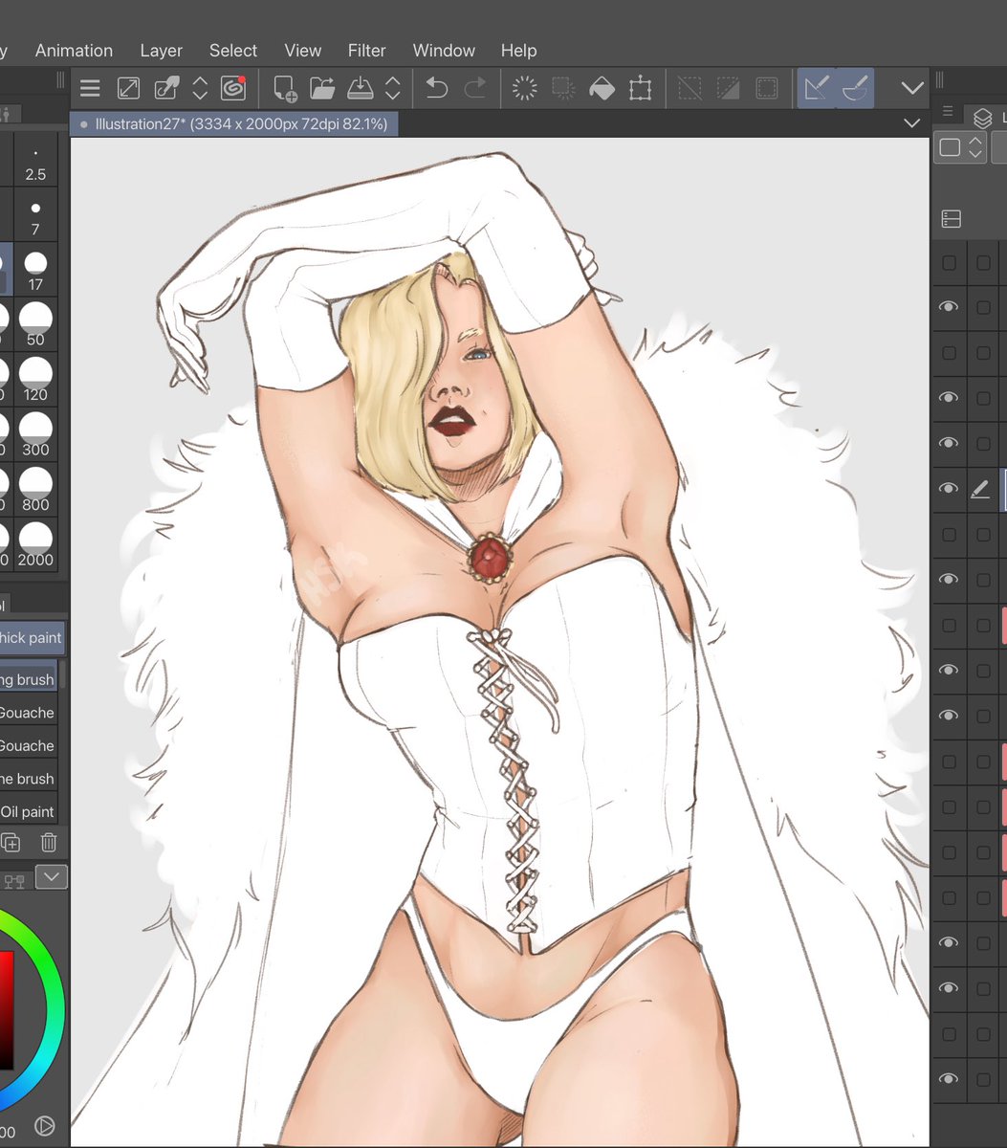This screenshot has height=1148, width=1007.
Task: Choose brush size 800
Action: pyautogui.click(x=35, y=490)
